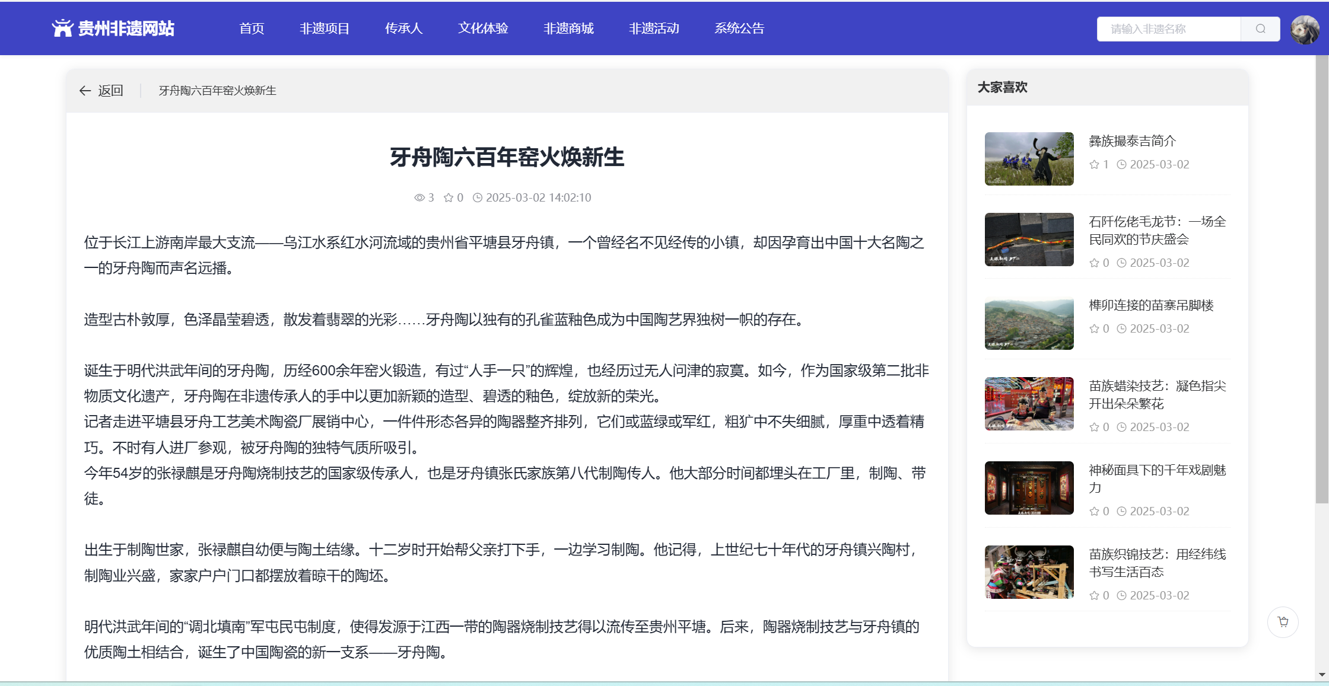Open the 传承人 page

403,28
